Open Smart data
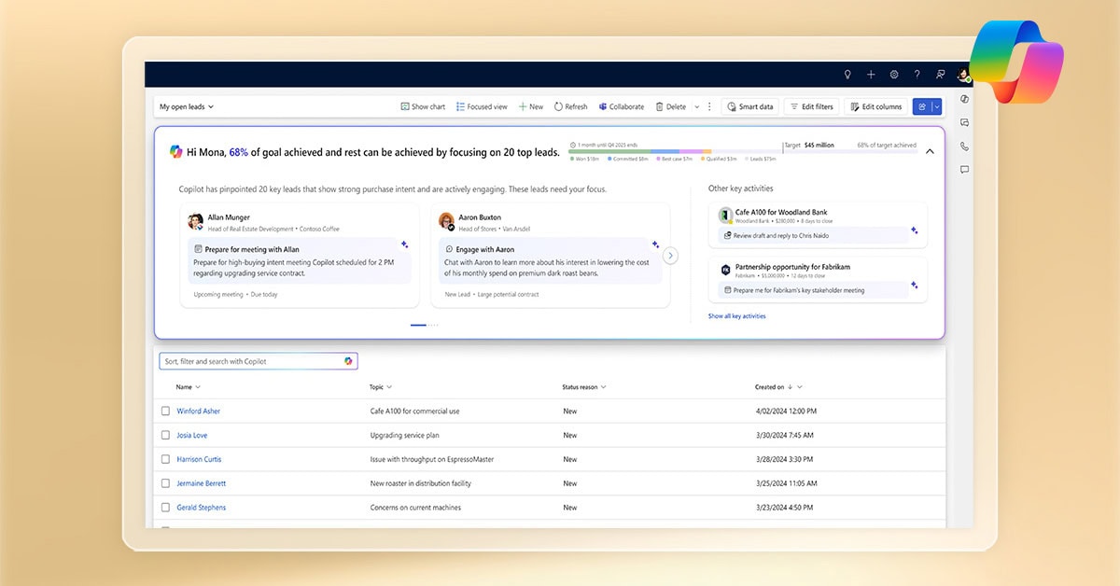The image size is (1120, 586). pos(749,106)
